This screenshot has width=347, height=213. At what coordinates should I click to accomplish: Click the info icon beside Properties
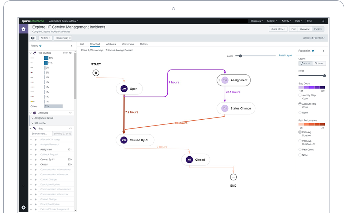(313, 51)
